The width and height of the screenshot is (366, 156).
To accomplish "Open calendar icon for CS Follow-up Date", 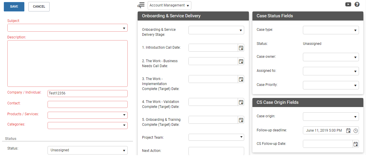I will 356,144.
